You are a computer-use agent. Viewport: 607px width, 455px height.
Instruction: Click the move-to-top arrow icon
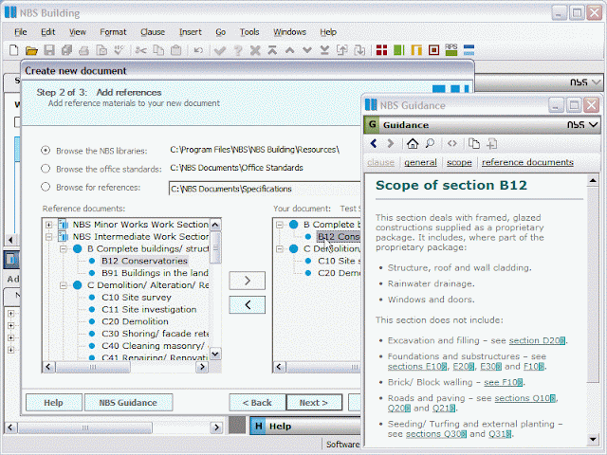point(272,50)
